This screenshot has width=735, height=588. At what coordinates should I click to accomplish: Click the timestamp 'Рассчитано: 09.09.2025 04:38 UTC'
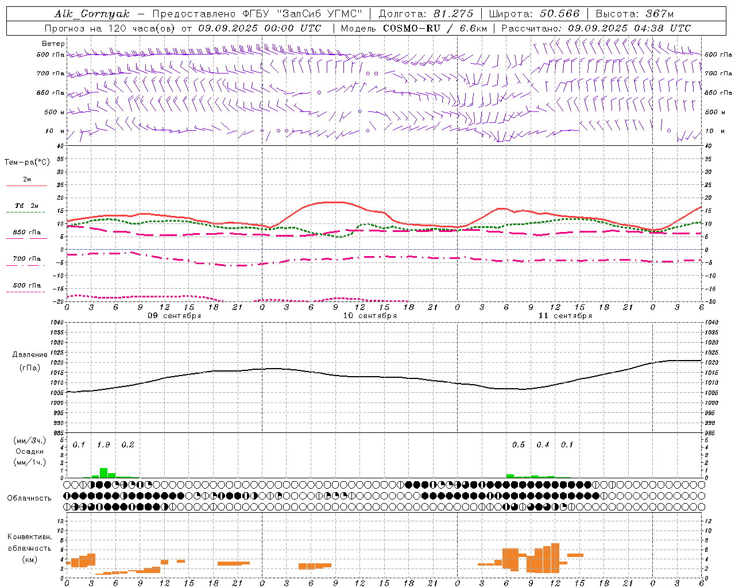click(x=596, y=28)
